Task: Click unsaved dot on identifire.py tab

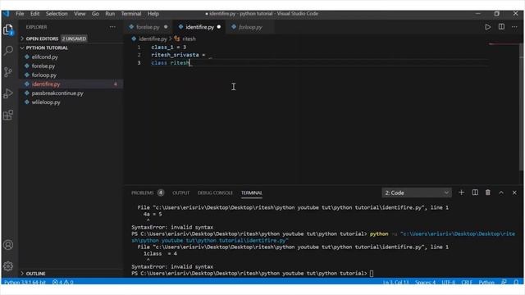Action: point(219,27)
